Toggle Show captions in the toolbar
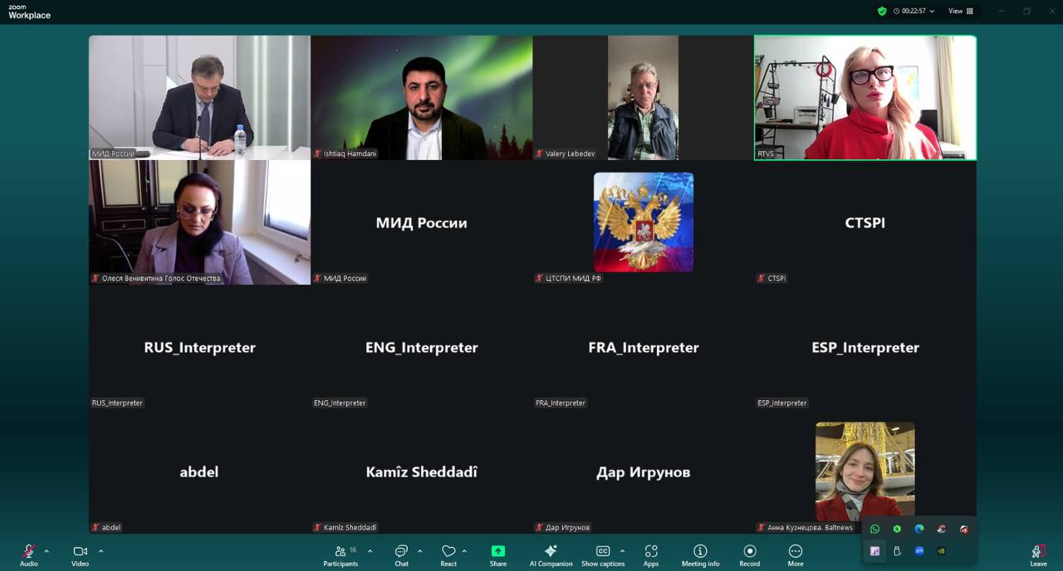Image resolution: width=1063 pixels, height=571 pixels. (x=603, y=554)
